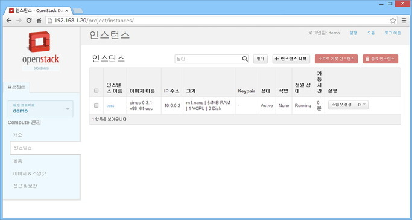Screen dimensions: 412x220
Task: Check the test instance row checkbox
Action: [x=96, y=105]
